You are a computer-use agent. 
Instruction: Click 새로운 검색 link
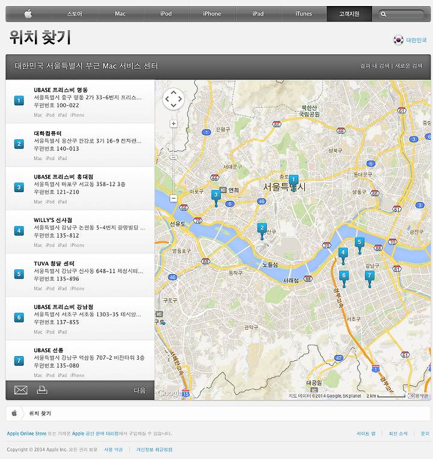(408, 66)
